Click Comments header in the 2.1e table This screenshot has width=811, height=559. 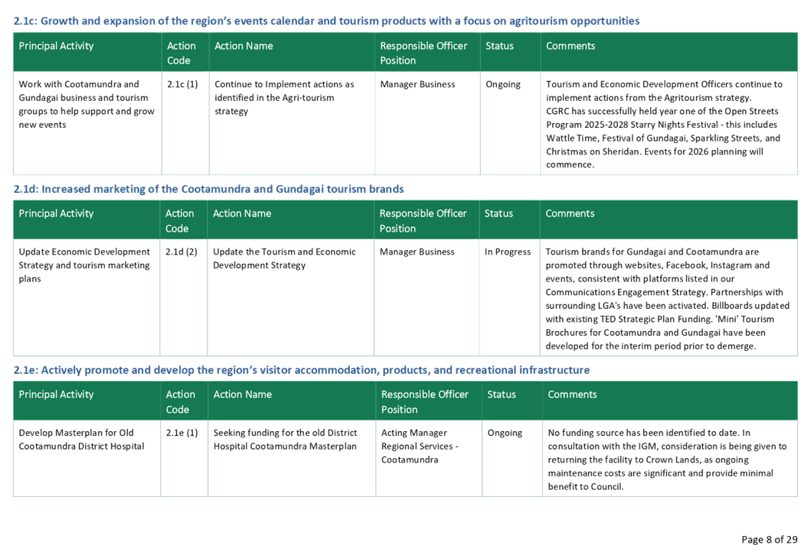573,395
